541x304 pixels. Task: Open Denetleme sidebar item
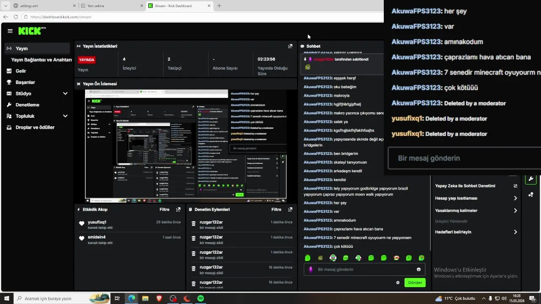[x=37, y=105]
